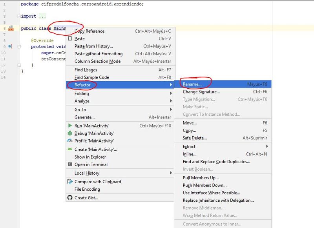Choose Inline... refactoring
The height and width of the screenshot is (228, 314).
[223, 154]
